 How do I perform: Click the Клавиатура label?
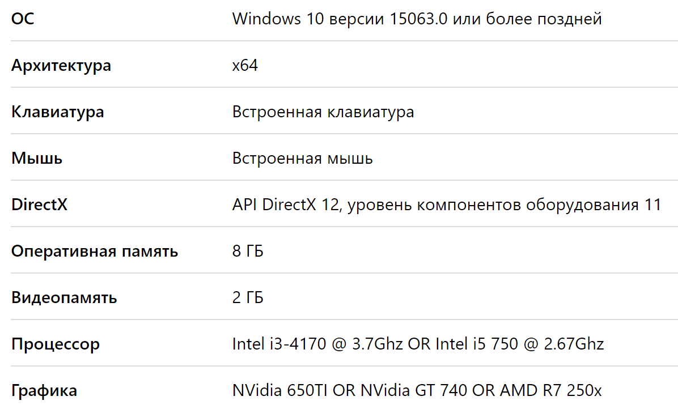57,112
